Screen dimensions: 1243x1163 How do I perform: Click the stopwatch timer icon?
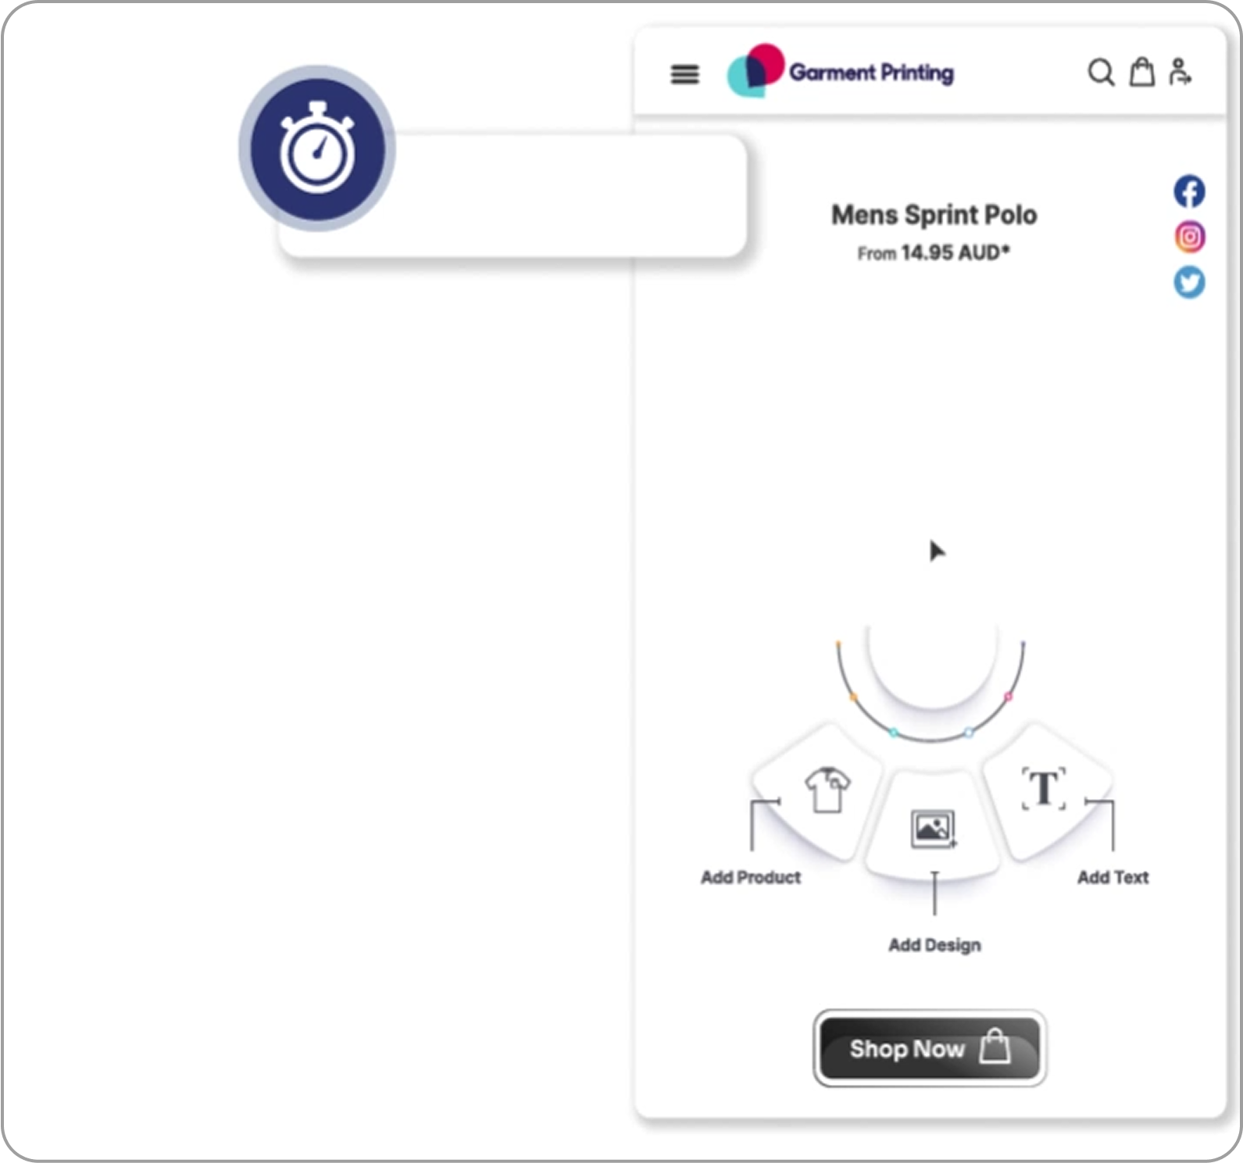pos(317,148)
